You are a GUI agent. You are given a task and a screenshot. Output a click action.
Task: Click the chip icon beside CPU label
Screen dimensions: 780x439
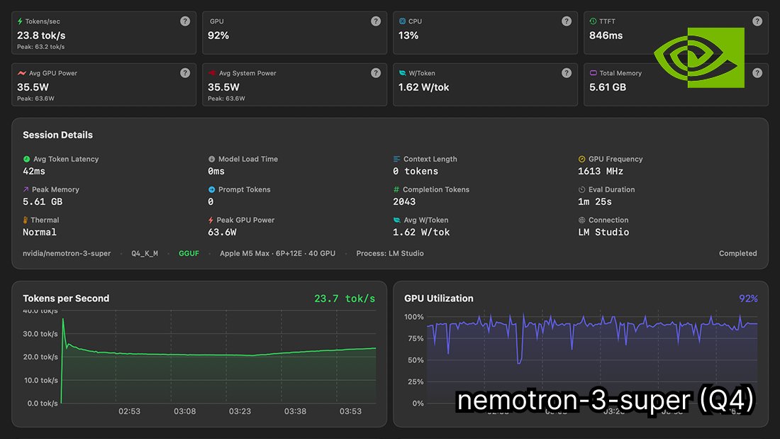point(402,21)
